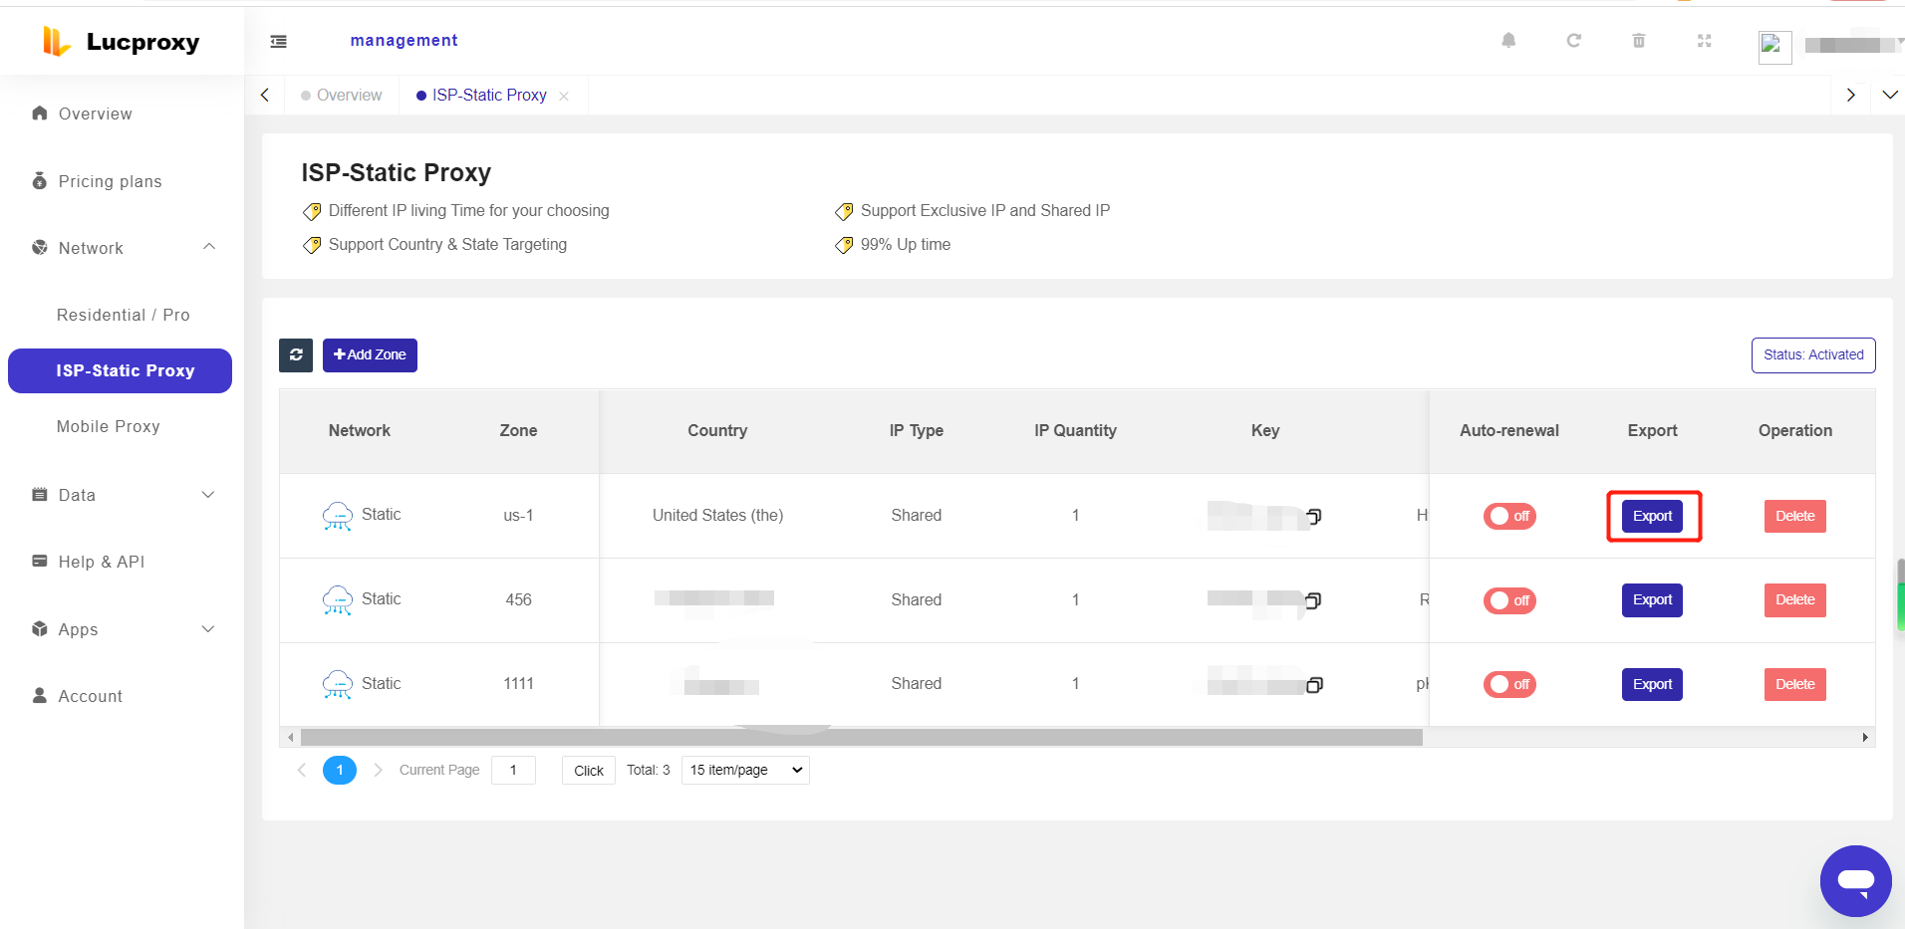The width and height of the screenshot is (1905, 929).
Task: Copy the key for zone 1111
Action: click(x=1314, y=685)
